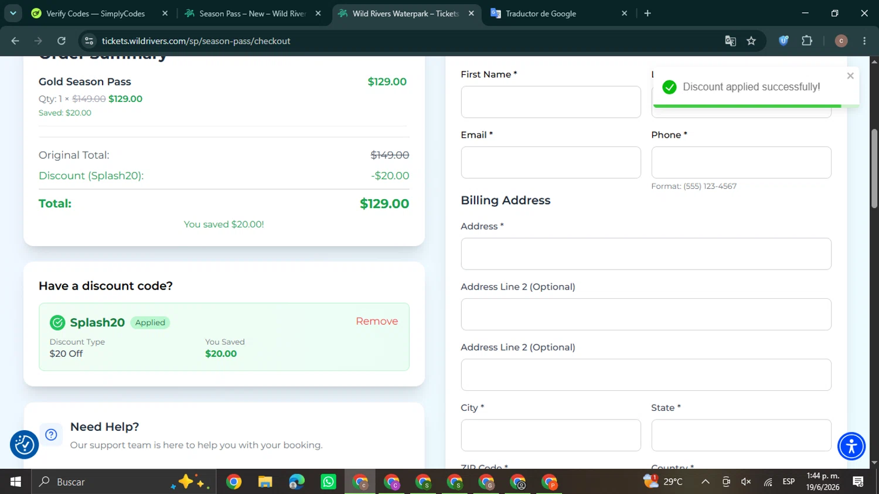Click the Billing Address heading
The width and height of the screenshot is (879, 494).
(x=506, y=200)
